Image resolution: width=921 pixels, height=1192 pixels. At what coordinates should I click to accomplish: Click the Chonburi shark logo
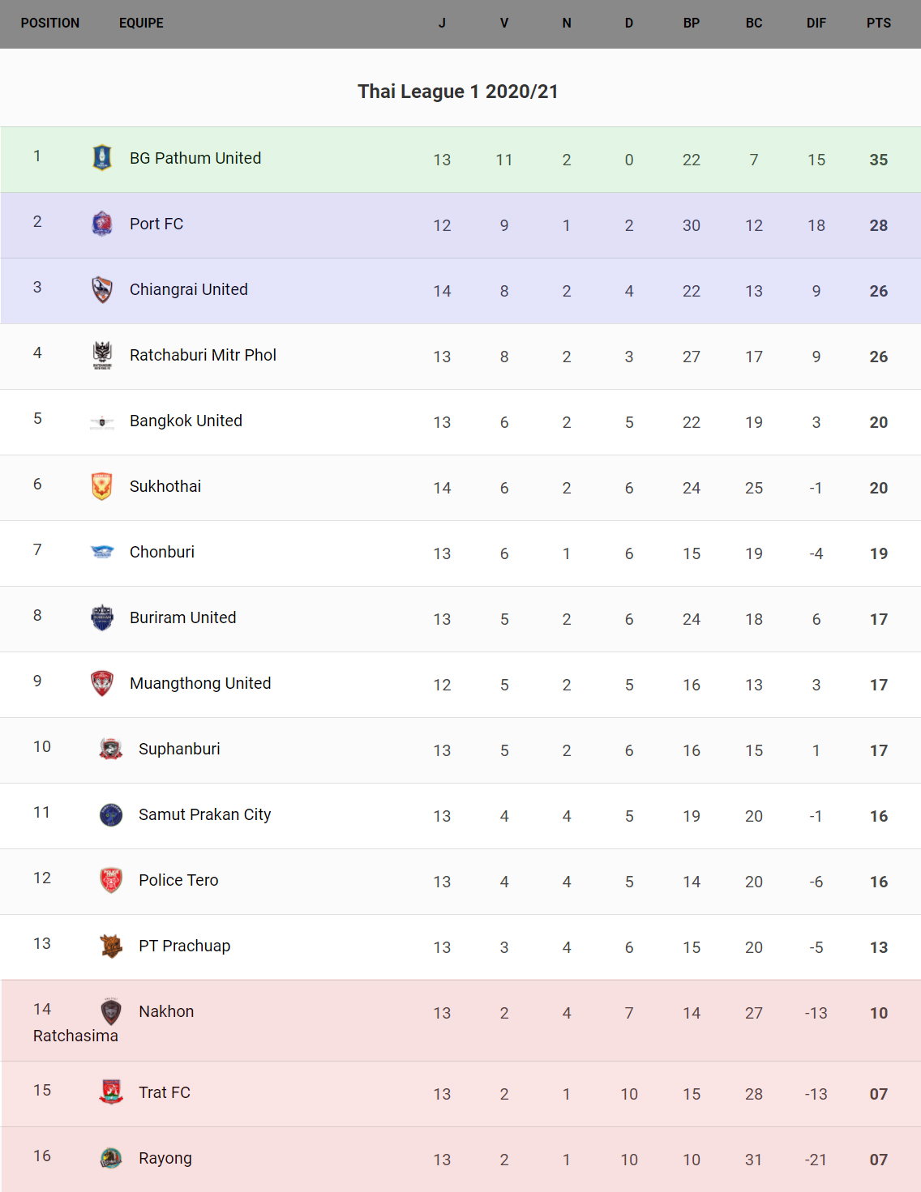point(102,552)
